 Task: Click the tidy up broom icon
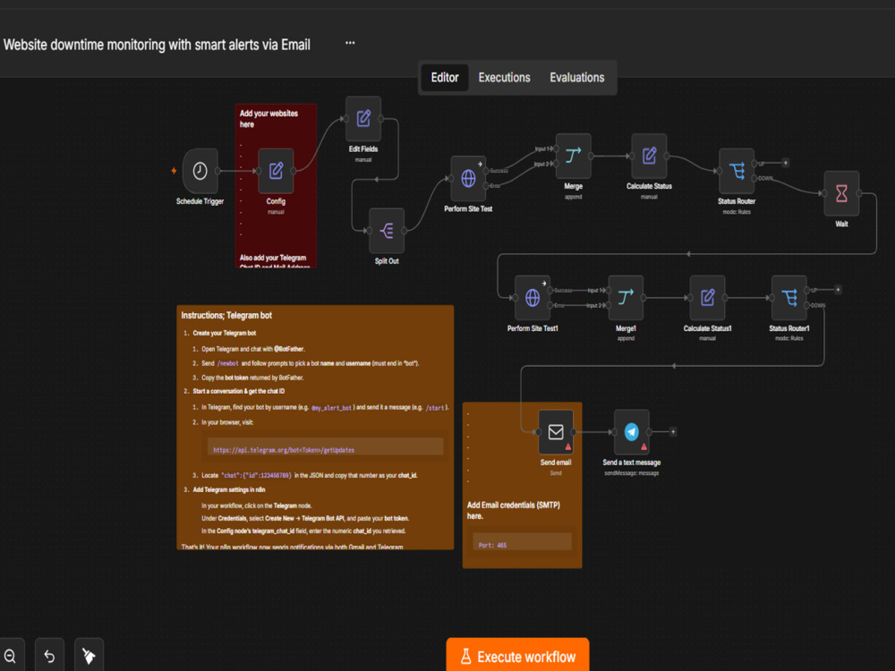[x=89, y=656]
